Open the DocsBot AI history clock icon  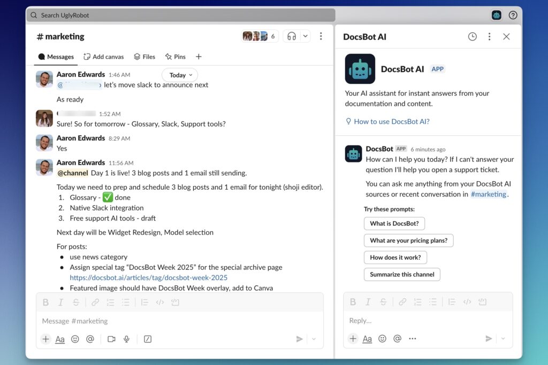(472, 36)
